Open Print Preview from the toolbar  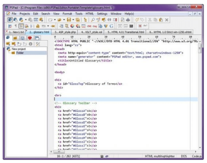123,20
